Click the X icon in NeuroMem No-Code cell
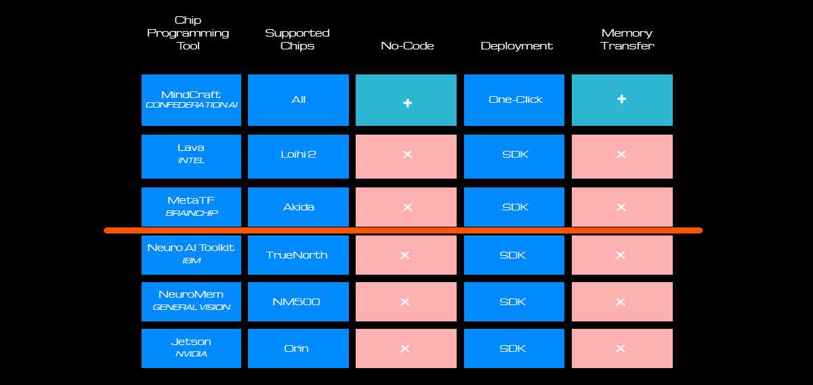 [x=404, y=302]
